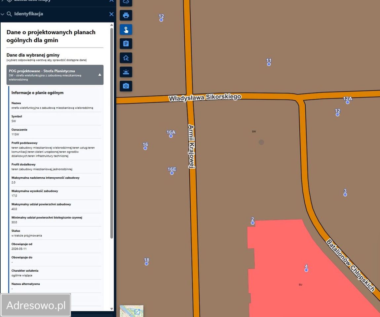This screenshot has width=380, height=317.
Task: Click the intensywność zabudowy value 2.0
Action: 13,182
